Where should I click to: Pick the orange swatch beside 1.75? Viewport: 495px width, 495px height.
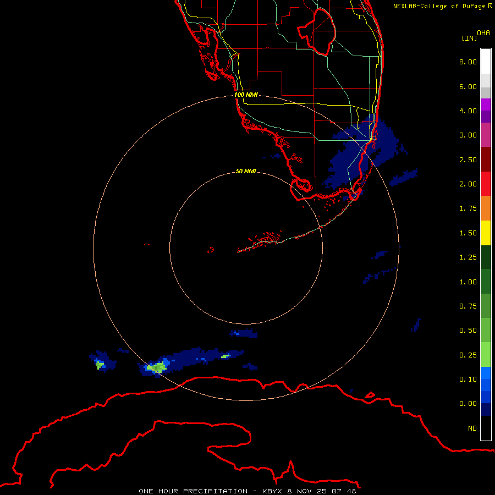point(486,208)
